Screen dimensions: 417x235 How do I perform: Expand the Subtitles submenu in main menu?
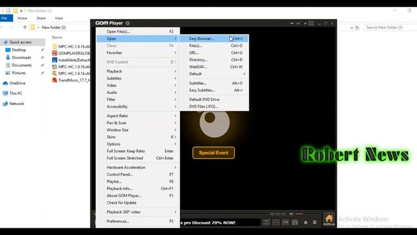[x=138, y=78]
